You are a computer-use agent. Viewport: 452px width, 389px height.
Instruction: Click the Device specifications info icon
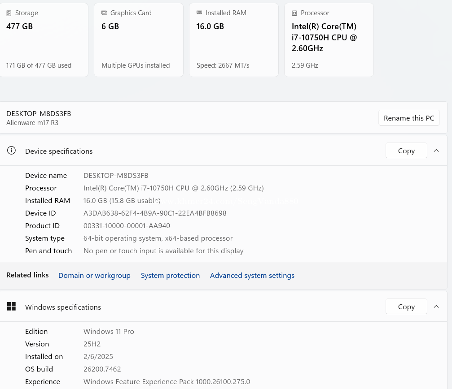[x=12, y=151]
